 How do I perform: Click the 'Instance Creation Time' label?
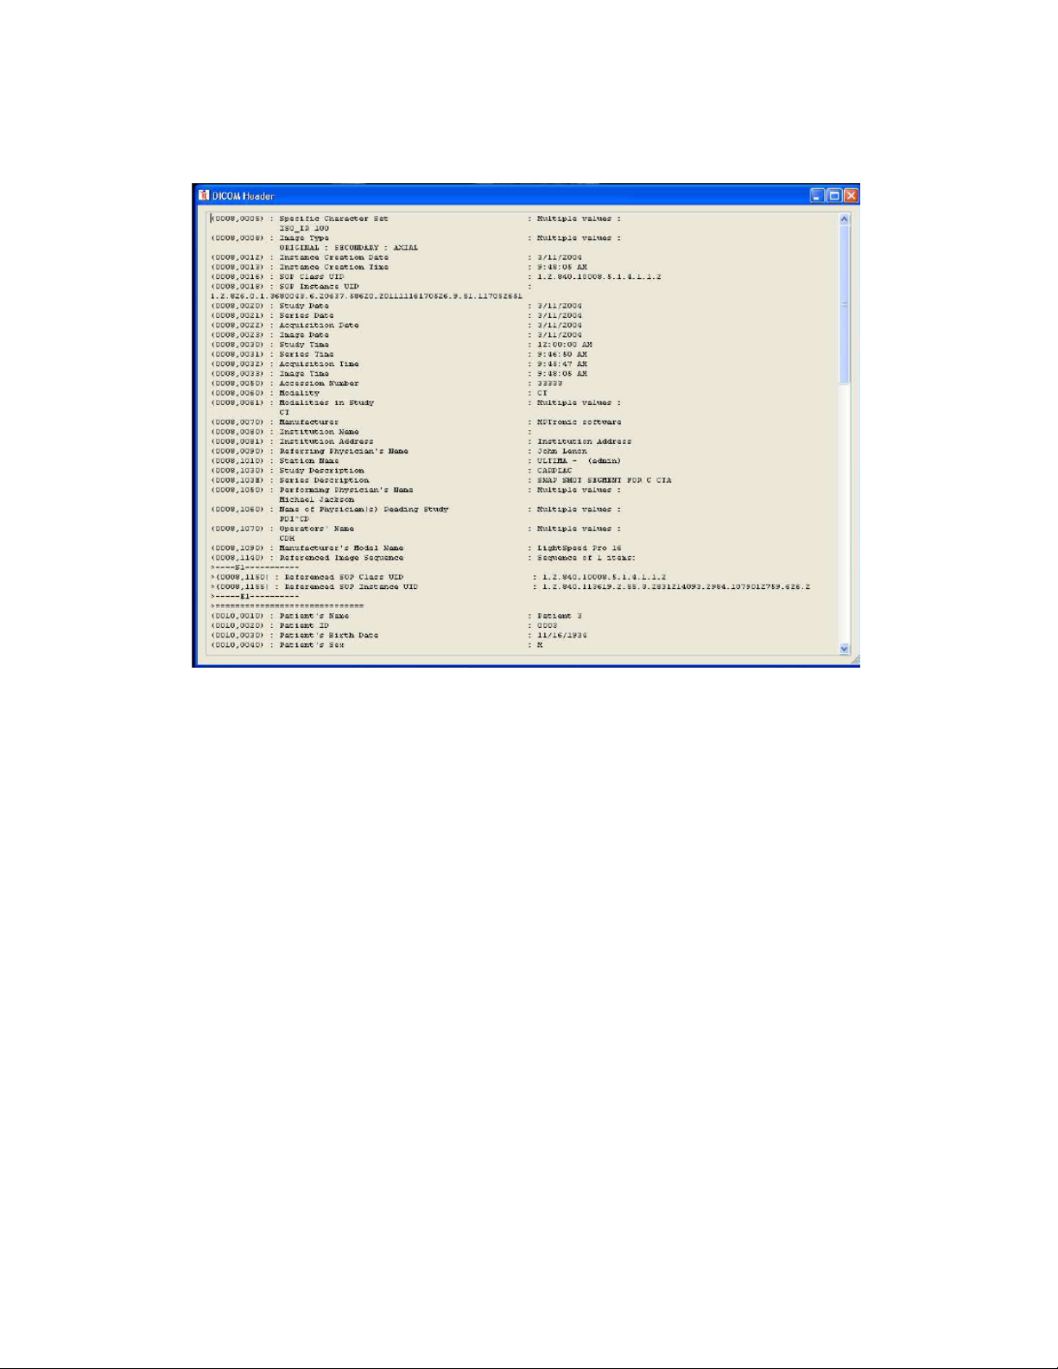pos(333,267)
